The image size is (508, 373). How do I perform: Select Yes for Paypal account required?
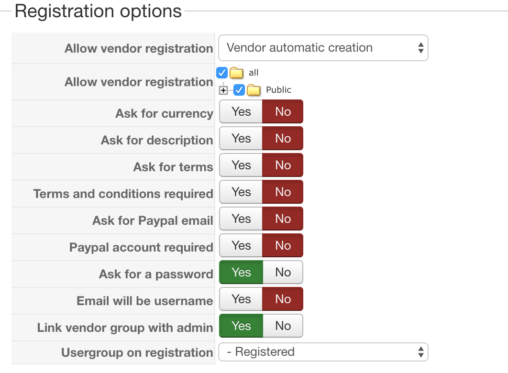(241, 245)
